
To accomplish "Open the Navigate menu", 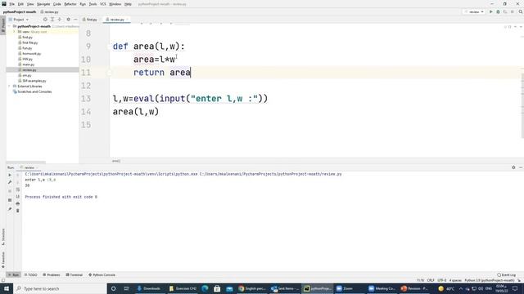I will click(x=43, y=4).
